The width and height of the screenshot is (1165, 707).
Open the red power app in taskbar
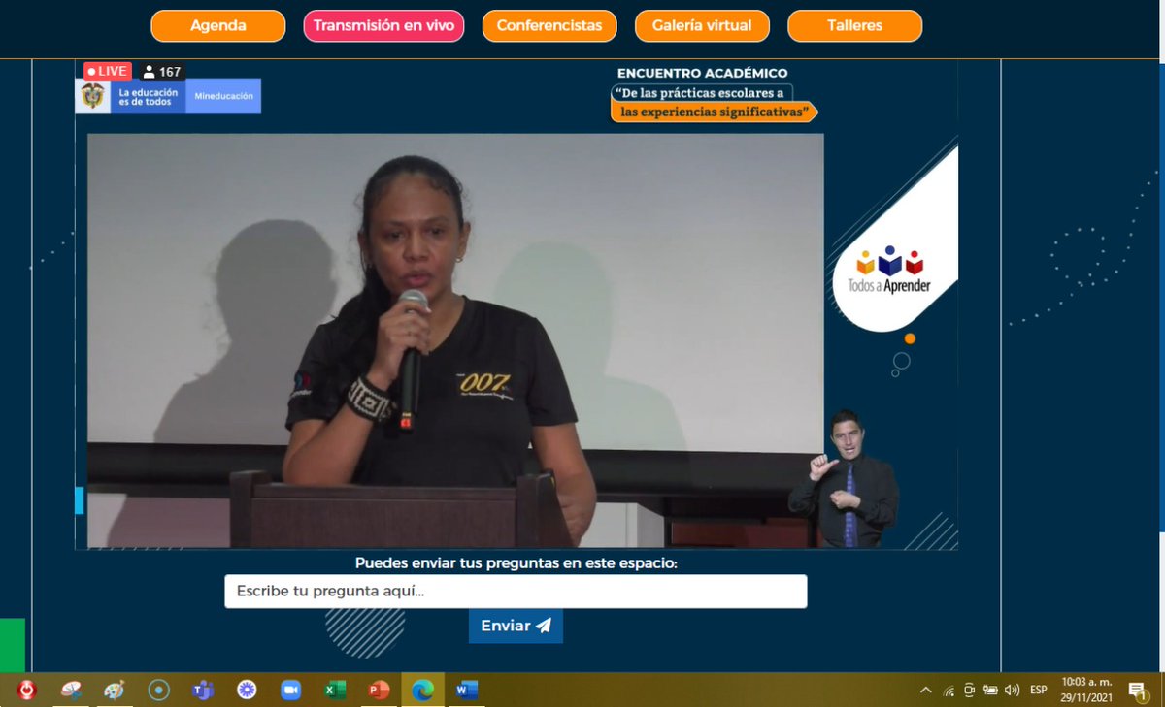[27, 690]
